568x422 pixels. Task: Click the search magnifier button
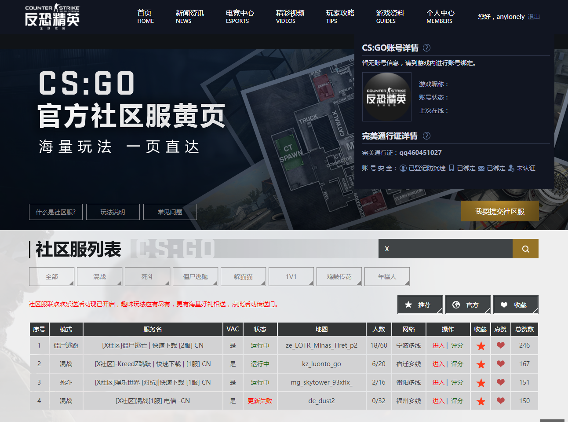[525, 249]
